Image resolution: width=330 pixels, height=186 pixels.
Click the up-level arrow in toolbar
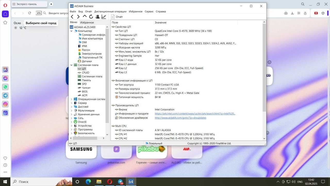(85, 17)
